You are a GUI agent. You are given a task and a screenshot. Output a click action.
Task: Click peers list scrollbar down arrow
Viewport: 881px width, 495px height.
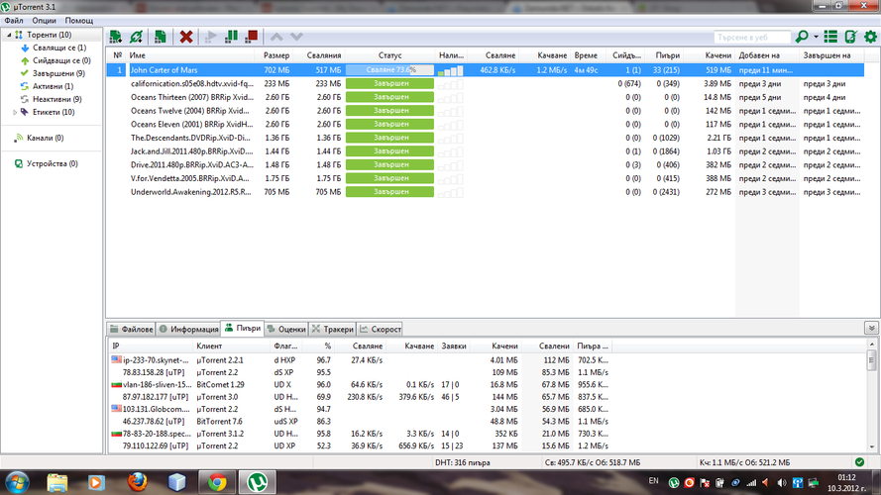872,447
